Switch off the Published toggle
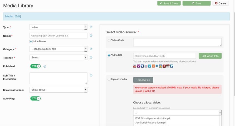Image resolution: width=235 pixels, height=126 pixels. point(35,66)
